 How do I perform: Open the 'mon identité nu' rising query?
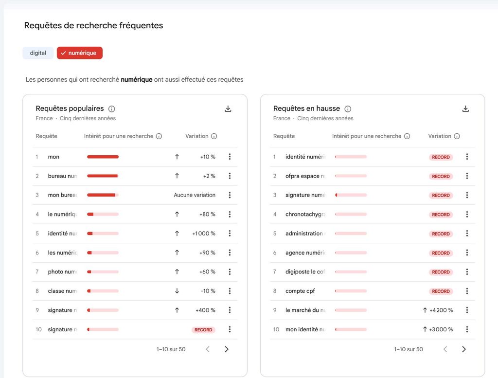tap(305, 329)
